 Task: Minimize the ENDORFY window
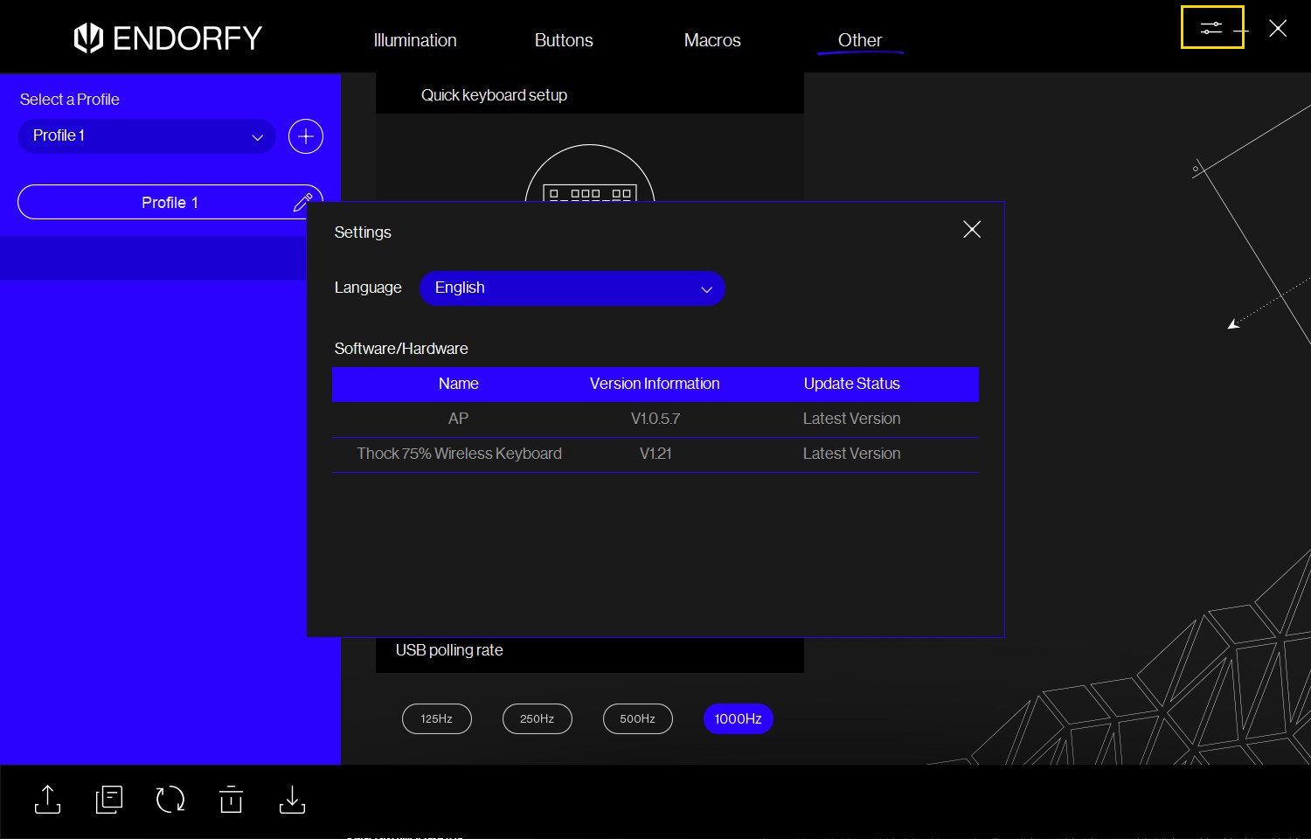pos(1241,30)
